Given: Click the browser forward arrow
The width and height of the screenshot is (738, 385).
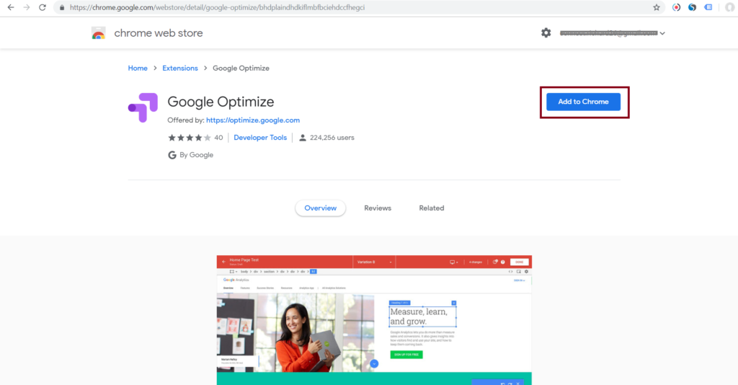Looking at the screenshot, I should point(26,7).
